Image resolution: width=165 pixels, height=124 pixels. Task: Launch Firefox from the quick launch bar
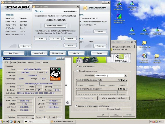(x=15, y=122)
